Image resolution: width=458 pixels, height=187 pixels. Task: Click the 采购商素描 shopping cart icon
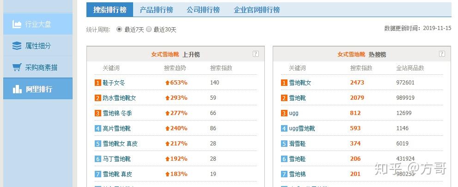tap(17, 67)
